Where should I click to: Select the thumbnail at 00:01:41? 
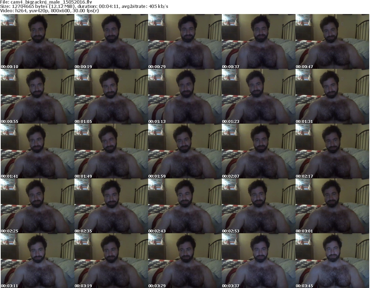tap(38, 151)
